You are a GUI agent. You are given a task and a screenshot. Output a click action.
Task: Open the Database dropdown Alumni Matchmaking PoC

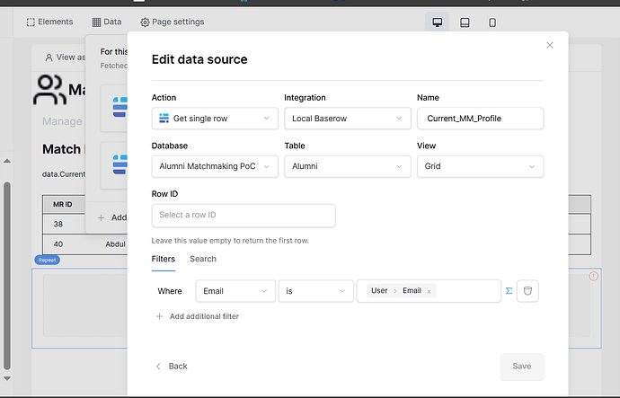pyautogui.click(x=215, y=166)
